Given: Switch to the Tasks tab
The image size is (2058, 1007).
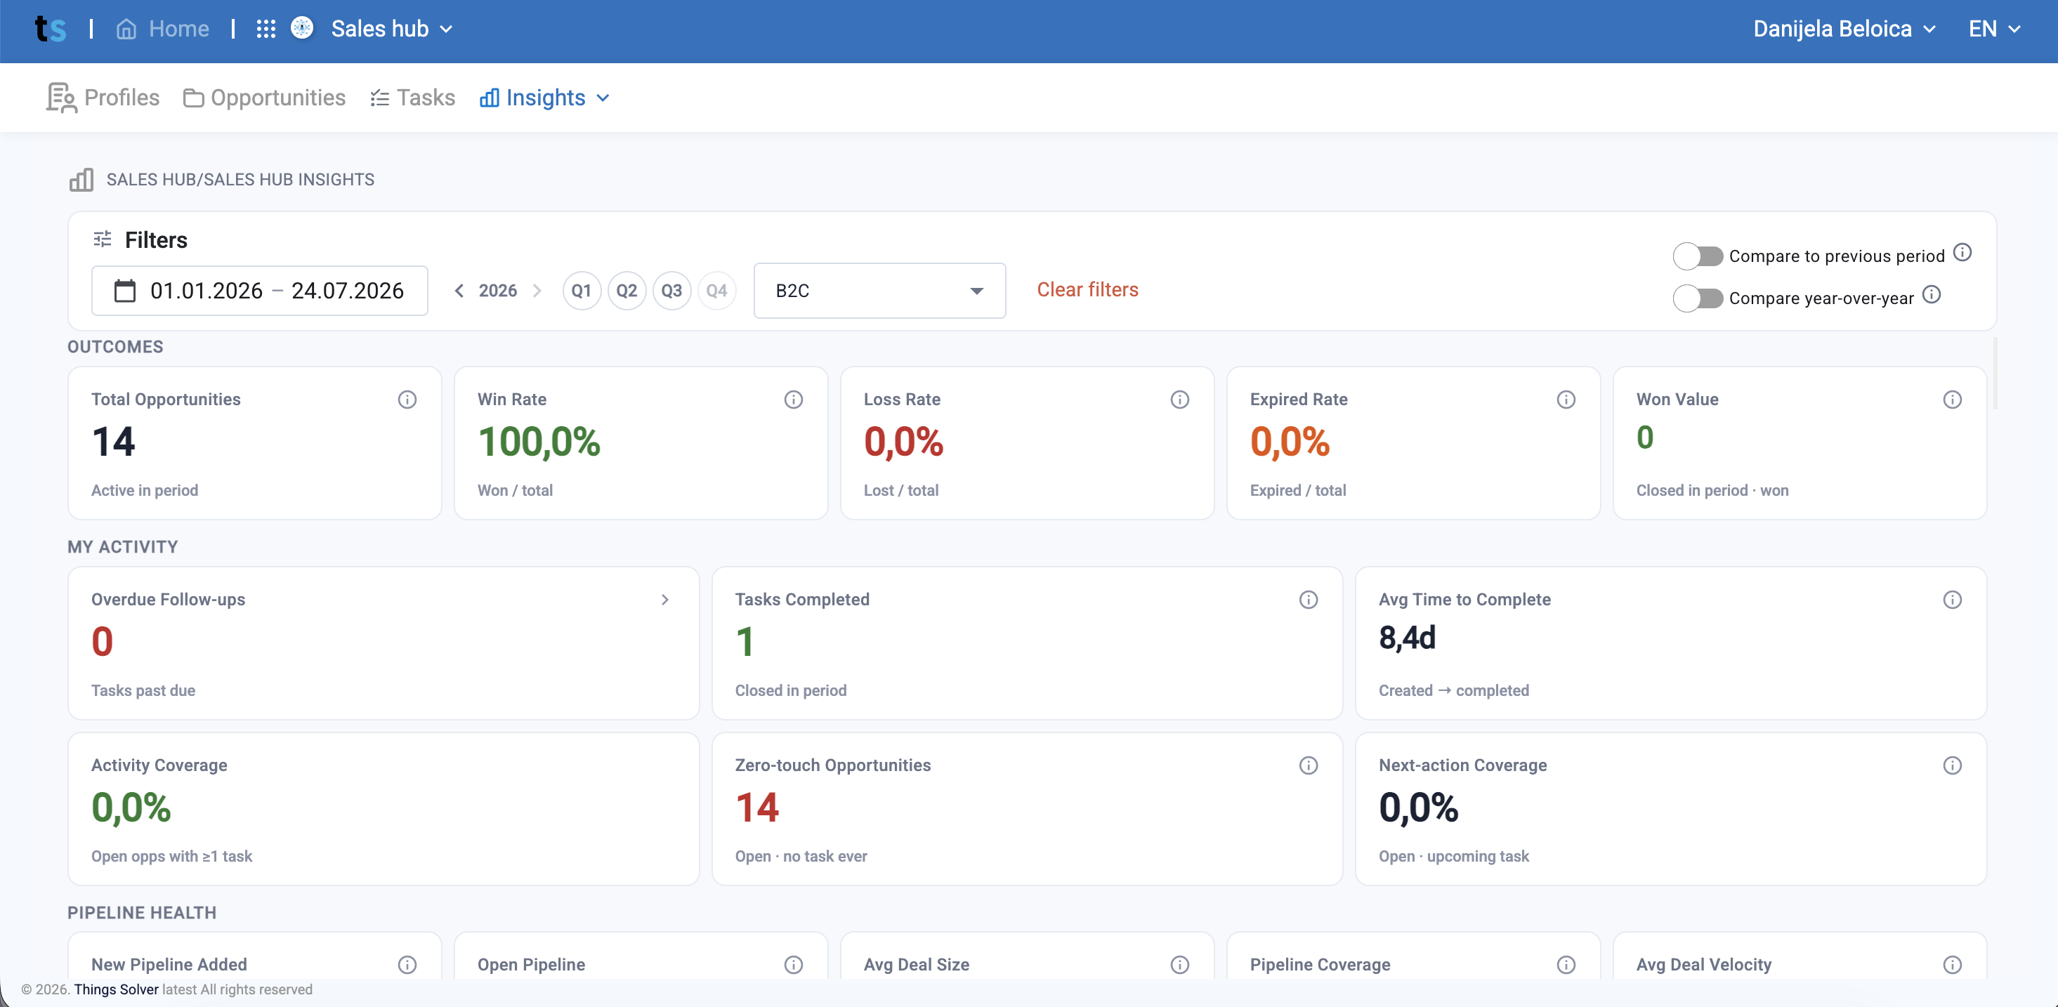Looking at the screenshot, I should coord(412,98).
